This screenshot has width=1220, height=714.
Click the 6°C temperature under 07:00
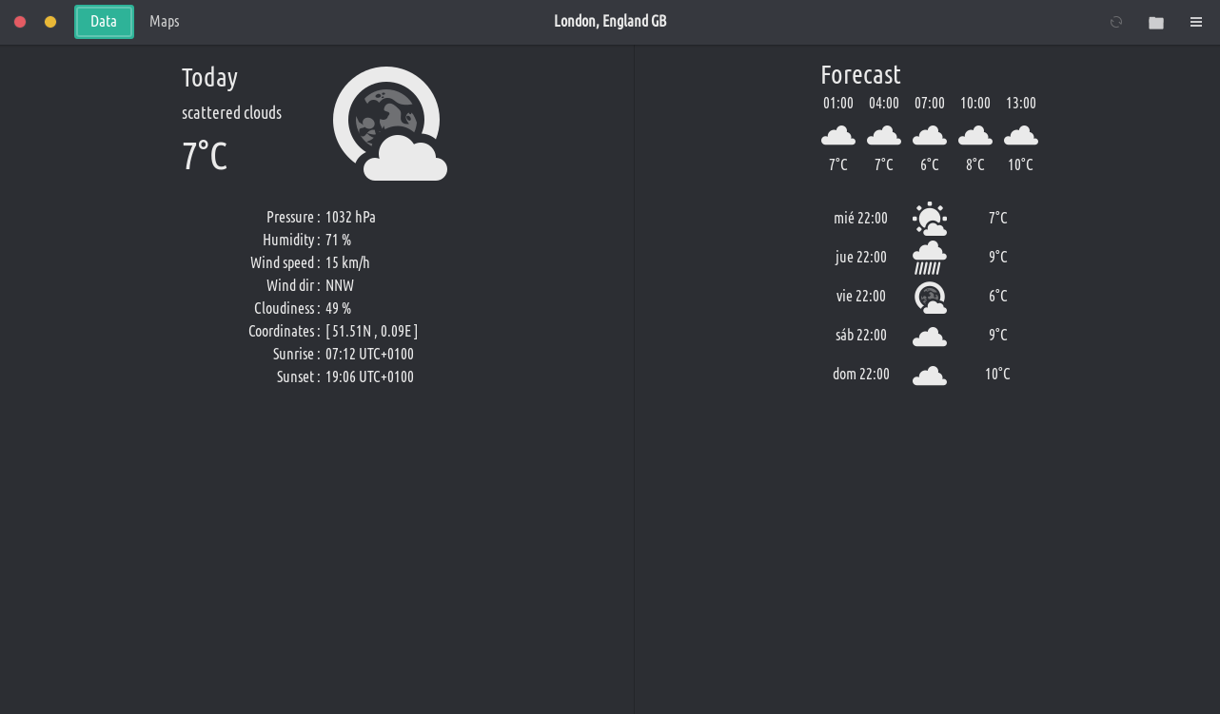[930, 164]
